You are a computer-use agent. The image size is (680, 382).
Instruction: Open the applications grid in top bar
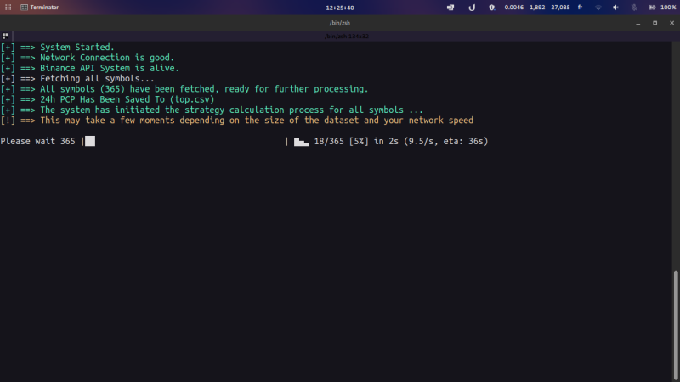pos(7,7)
